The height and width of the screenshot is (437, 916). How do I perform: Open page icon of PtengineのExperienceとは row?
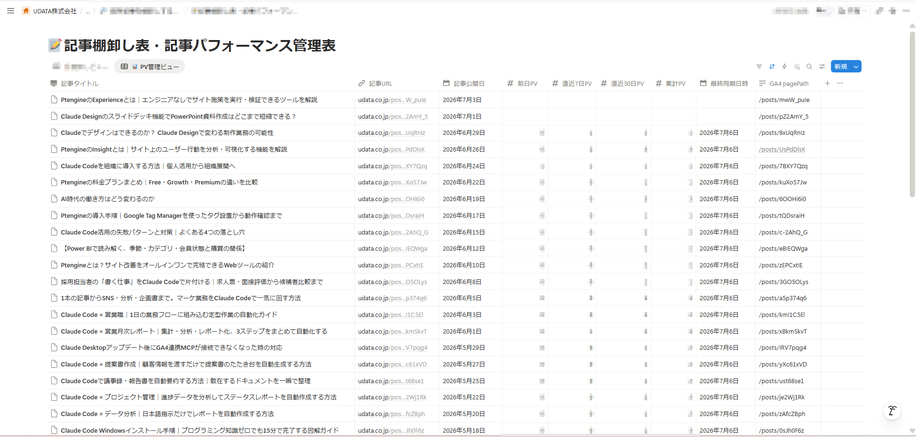tap(54, 100)
